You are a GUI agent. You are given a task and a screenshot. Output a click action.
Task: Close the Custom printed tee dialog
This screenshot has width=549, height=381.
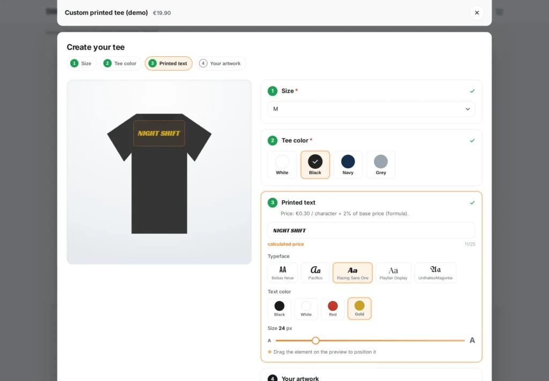477,13
